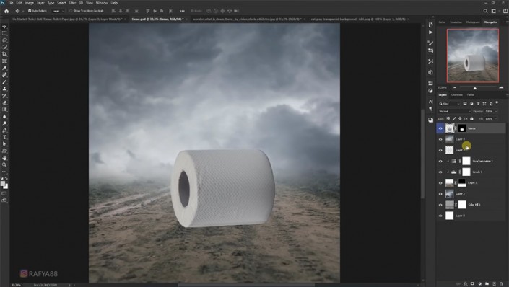509x287 pixels.
Task: Open the Search icon at top right
Action: (485, 11)
